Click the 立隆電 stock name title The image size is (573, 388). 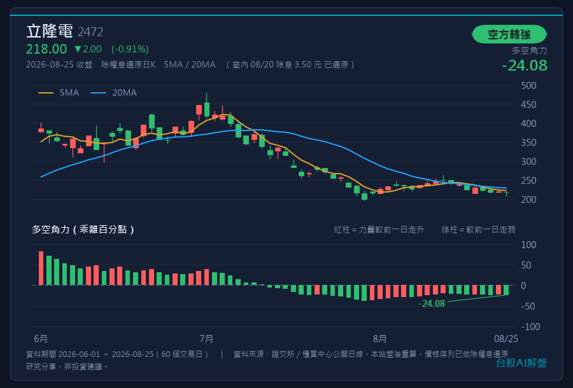50,31
